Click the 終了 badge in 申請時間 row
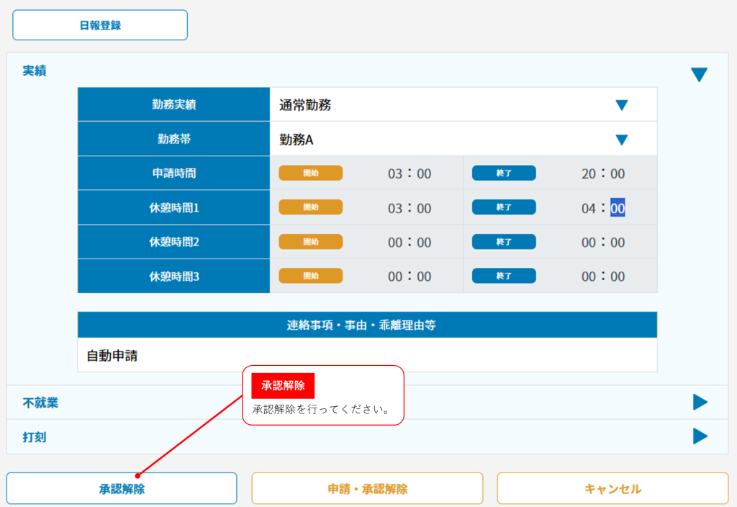The image size is (737, 507). click(x=504, y=173)
